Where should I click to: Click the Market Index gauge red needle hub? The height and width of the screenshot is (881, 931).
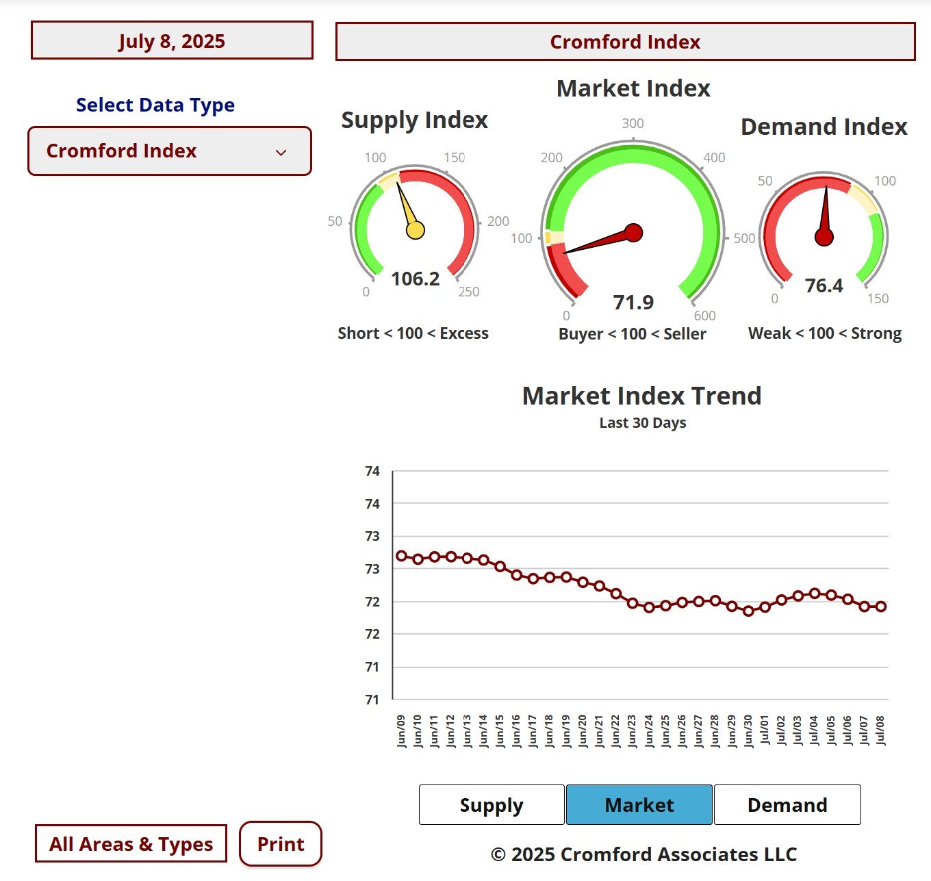tap(634, 233)
